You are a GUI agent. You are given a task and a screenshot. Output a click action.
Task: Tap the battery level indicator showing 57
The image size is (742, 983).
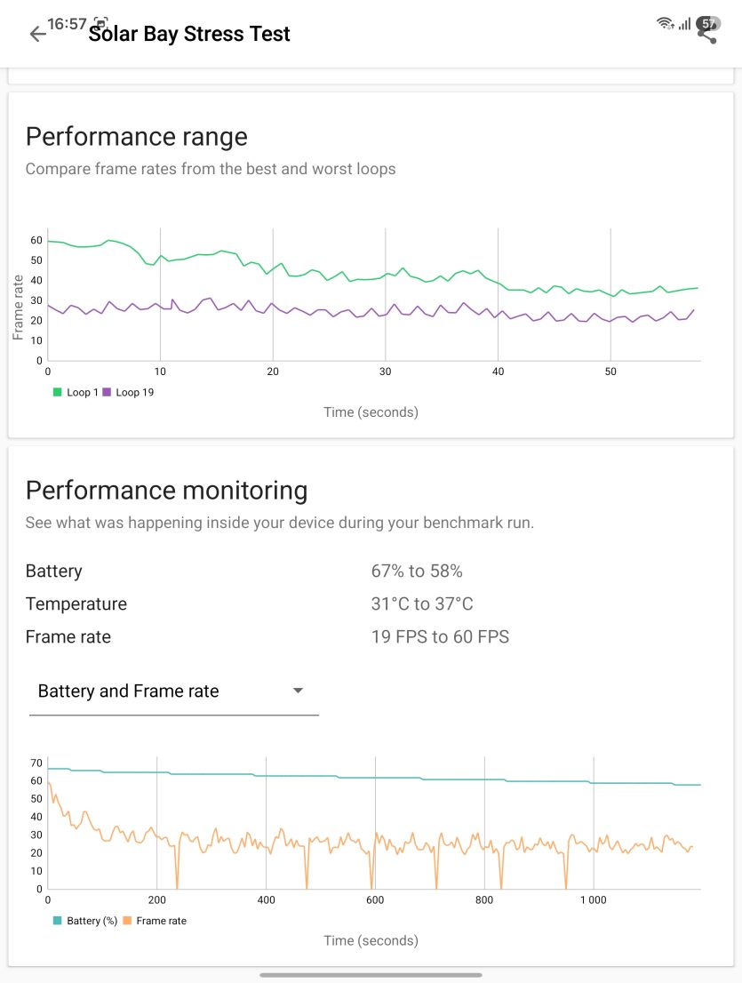[708, 24]
